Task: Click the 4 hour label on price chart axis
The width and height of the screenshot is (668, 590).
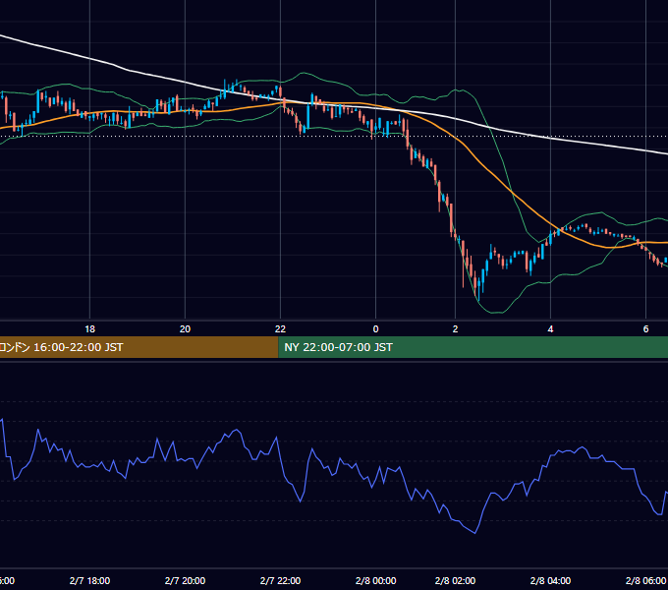Action: [550, 329]
